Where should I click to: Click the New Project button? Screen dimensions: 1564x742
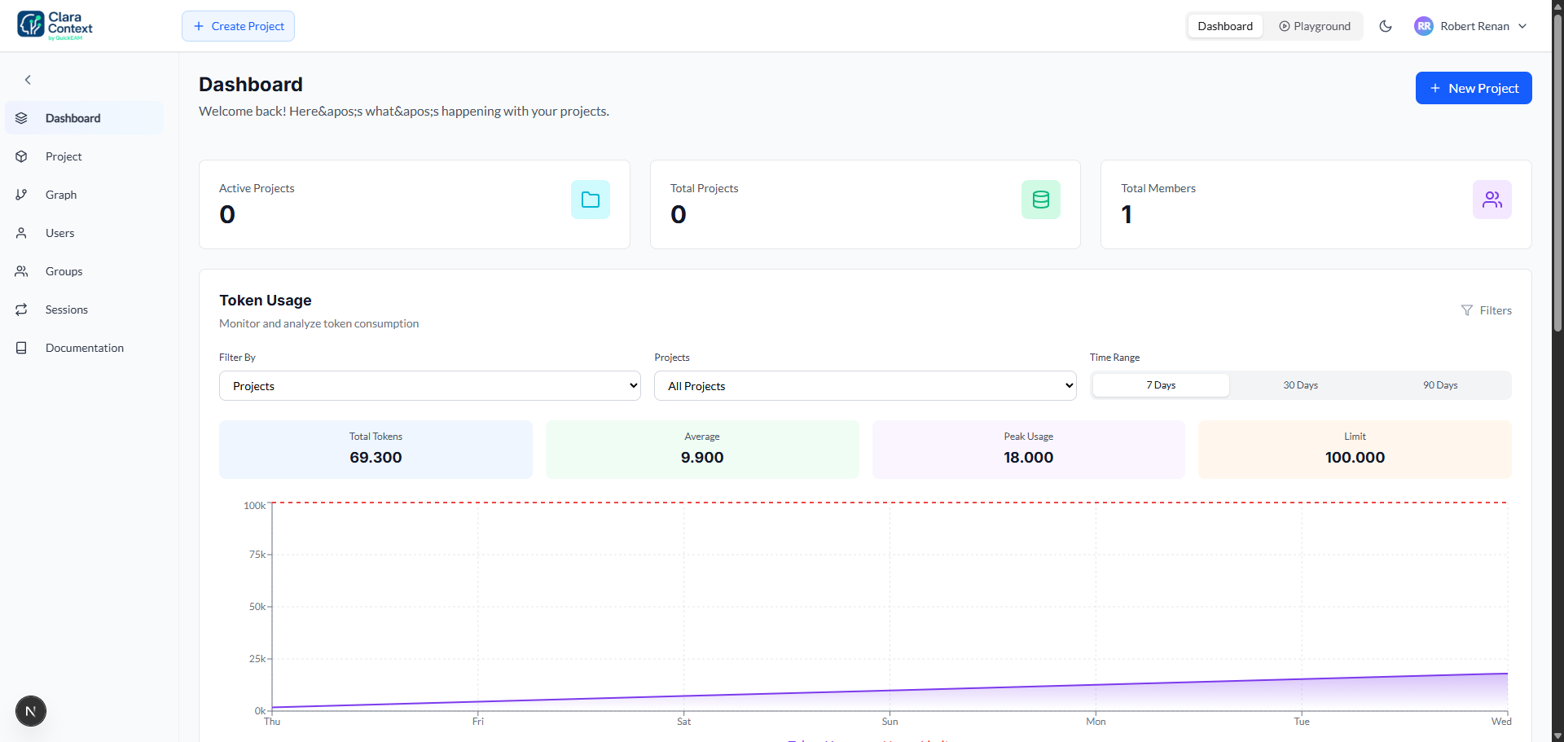pyautogui.click(x=1474, y=87)
